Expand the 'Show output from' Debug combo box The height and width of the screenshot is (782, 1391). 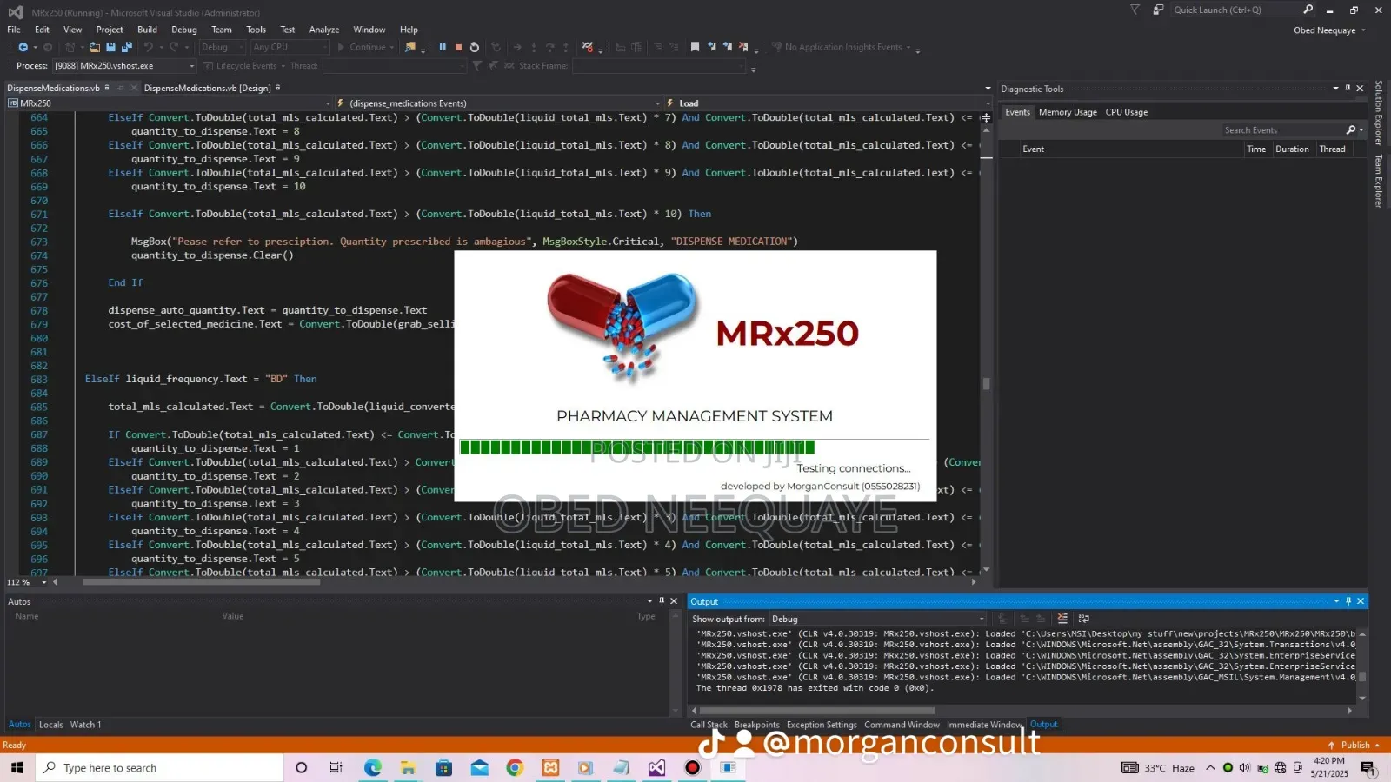877,619
